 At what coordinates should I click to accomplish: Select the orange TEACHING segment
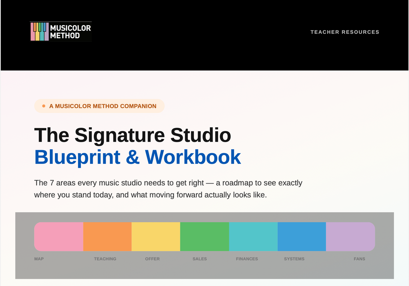[107, 237]
